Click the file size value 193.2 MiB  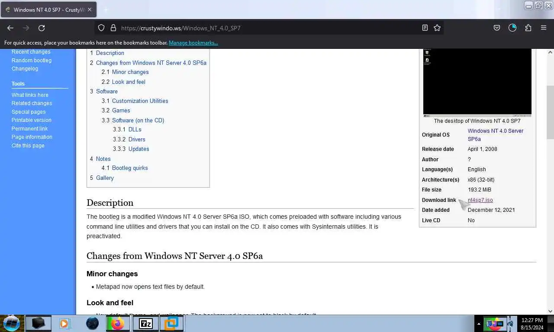point(480,190)
